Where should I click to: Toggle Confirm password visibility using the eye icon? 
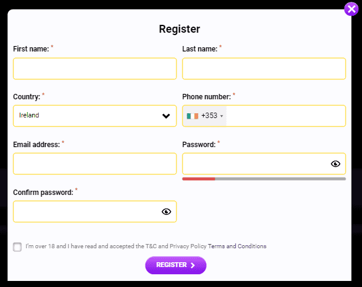(166, 212)
